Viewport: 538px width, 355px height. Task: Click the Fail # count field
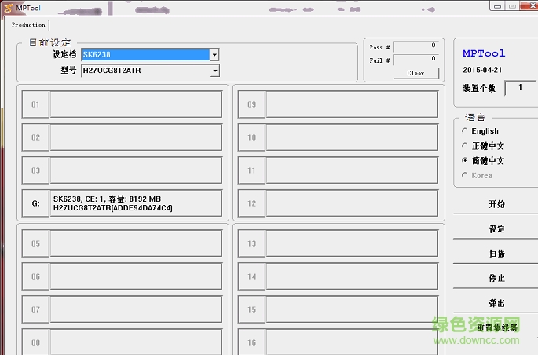(415, 58)
